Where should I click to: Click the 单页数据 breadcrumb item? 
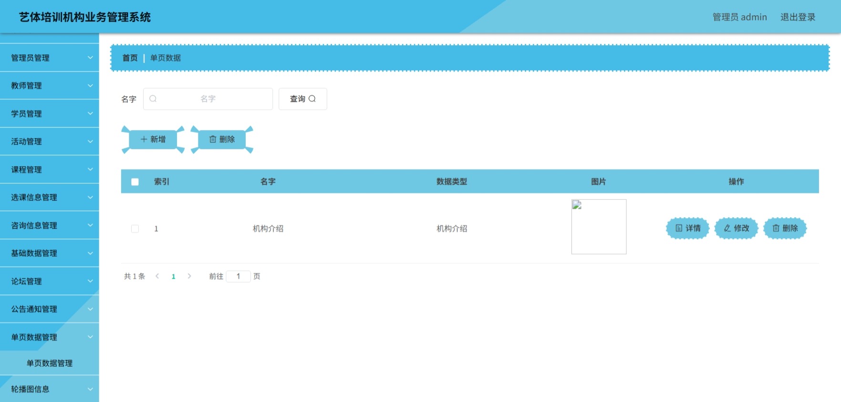(x=166, y=58)
